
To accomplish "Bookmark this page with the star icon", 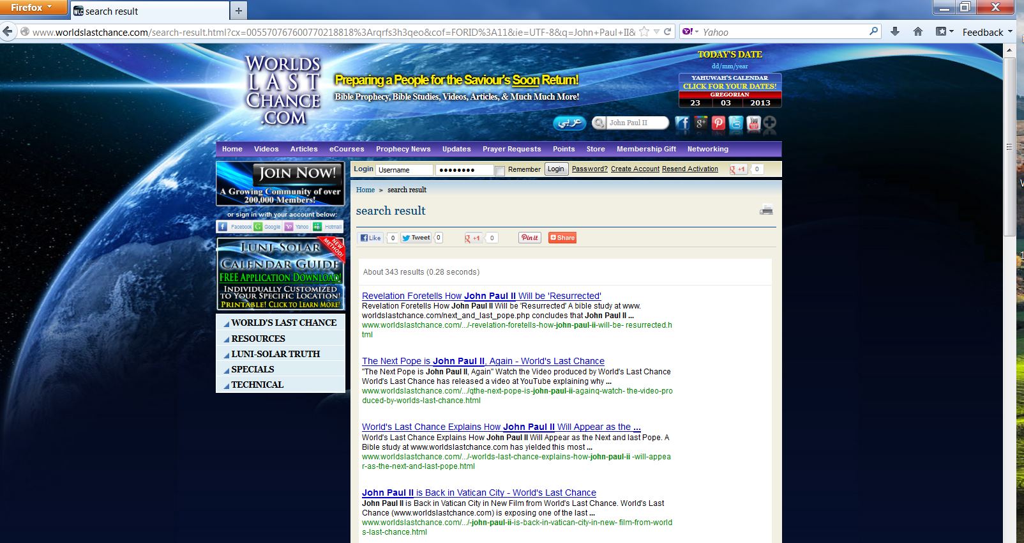I will click(644, 31).
